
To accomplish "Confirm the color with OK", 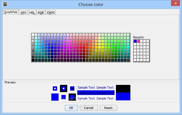I will [x=71, y=108].
